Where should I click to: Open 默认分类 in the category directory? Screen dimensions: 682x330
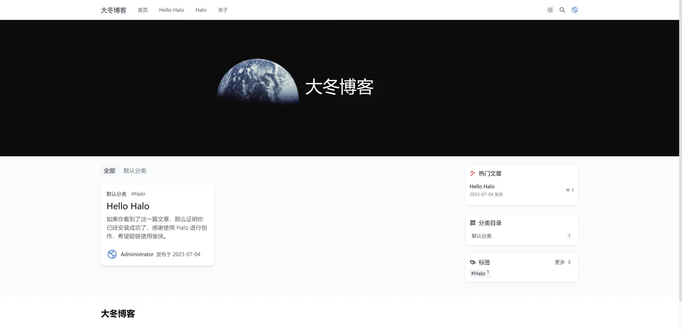481,236
